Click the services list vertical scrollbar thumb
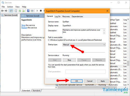The height and width of the screenshot is (96, 130). click(x=128, y=63)
